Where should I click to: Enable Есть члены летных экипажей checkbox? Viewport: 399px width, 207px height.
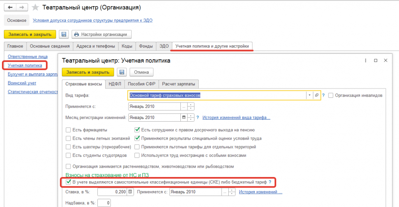coord(68,138)
